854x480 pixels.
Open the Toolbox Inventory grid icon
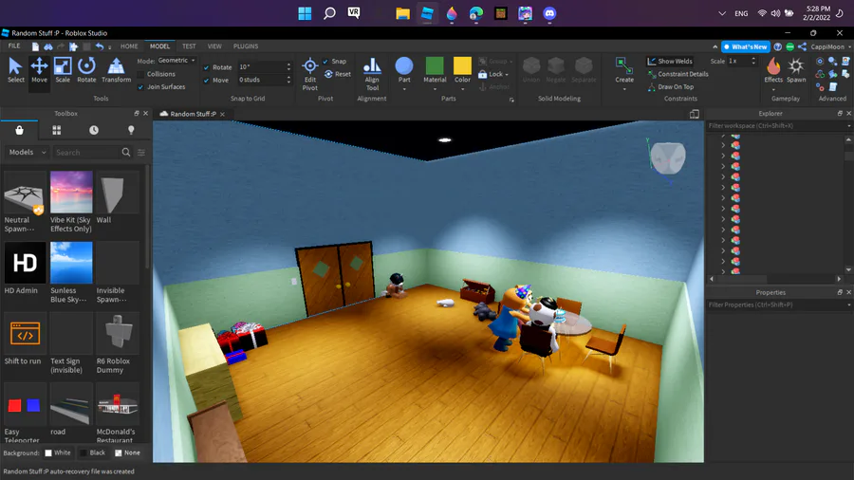pos(57,130)
